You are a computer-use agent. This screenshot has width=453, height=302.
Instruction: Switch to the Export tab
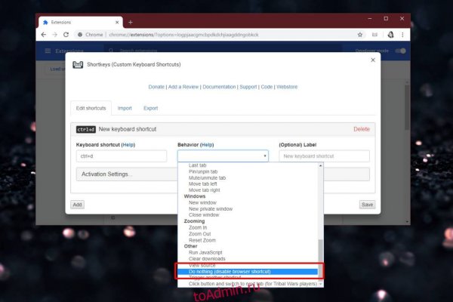point(150,108)
